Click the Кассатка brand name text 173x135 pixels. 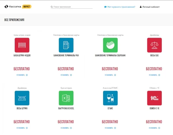(x=15, y=7)
